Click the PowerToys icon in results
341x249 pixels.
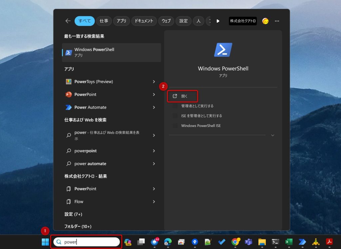pos(69,82)
